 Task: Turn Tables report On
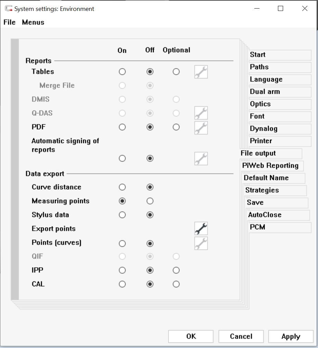pos(122,72)
